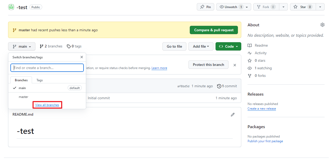Switch to the Tags tab
This screenshot has height=162, width=335.
(40, 80)
